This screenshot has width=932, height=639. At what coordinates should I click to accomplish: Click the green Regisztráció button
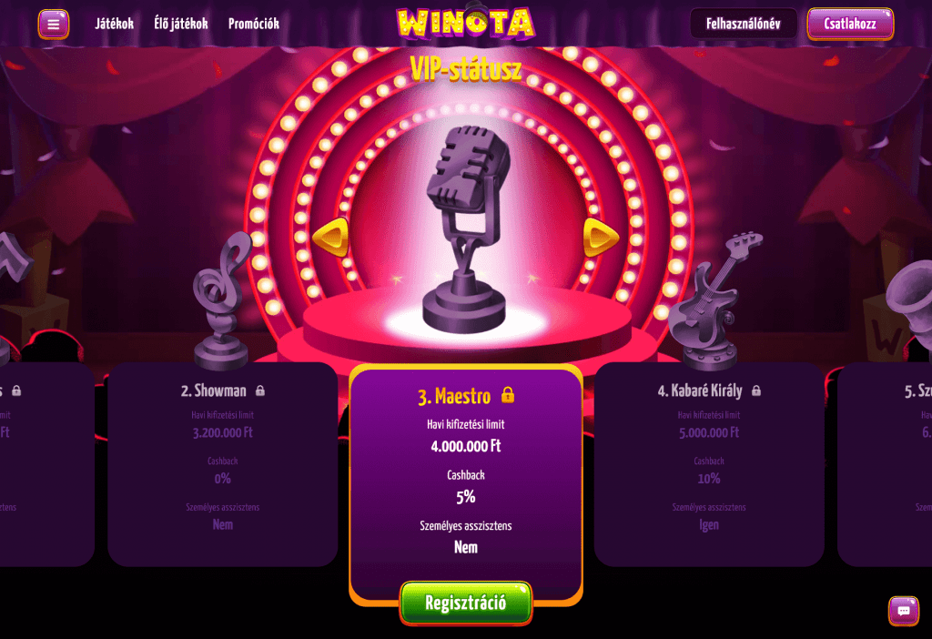[465, 603]
